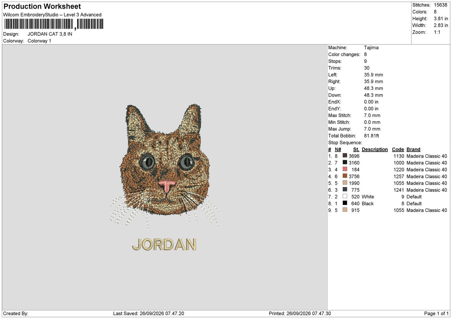The image size is (452, 319).
Task: Click the Black description in stop 8
Action: [368, 203]
